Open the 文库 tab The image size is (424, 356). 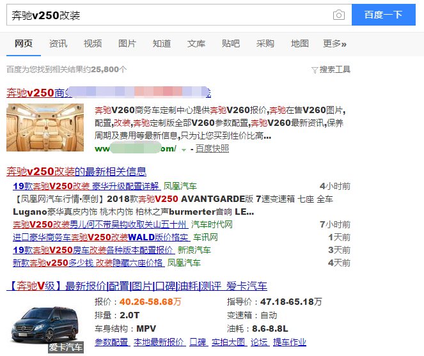[x=196, y=43]
